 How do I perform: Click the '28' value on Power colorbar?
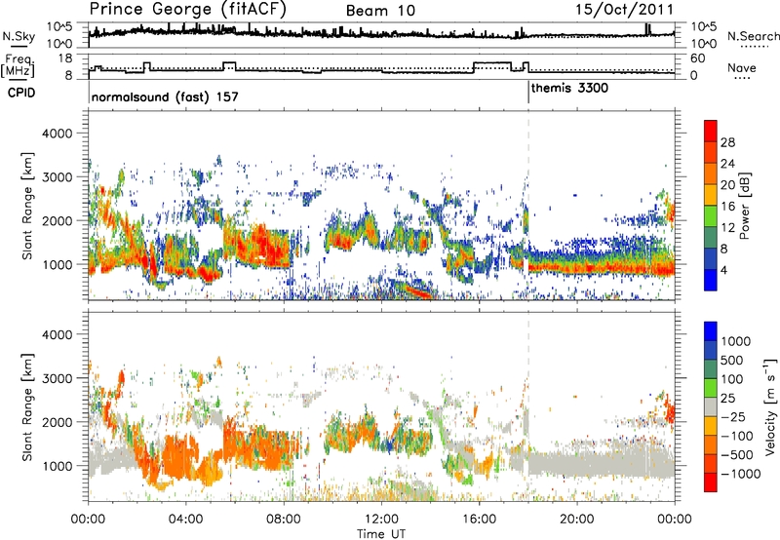pyautogui.click(x=727, y=142)
